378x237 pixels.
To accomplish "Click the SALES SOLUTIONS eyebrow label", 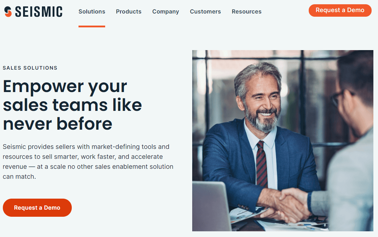I will [x=30, y=68].
